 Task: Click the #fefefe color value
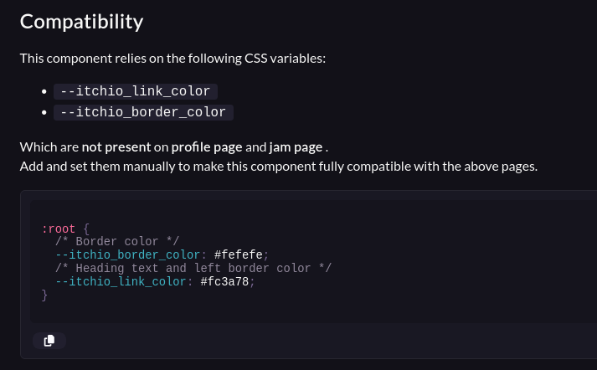(239, 254)
